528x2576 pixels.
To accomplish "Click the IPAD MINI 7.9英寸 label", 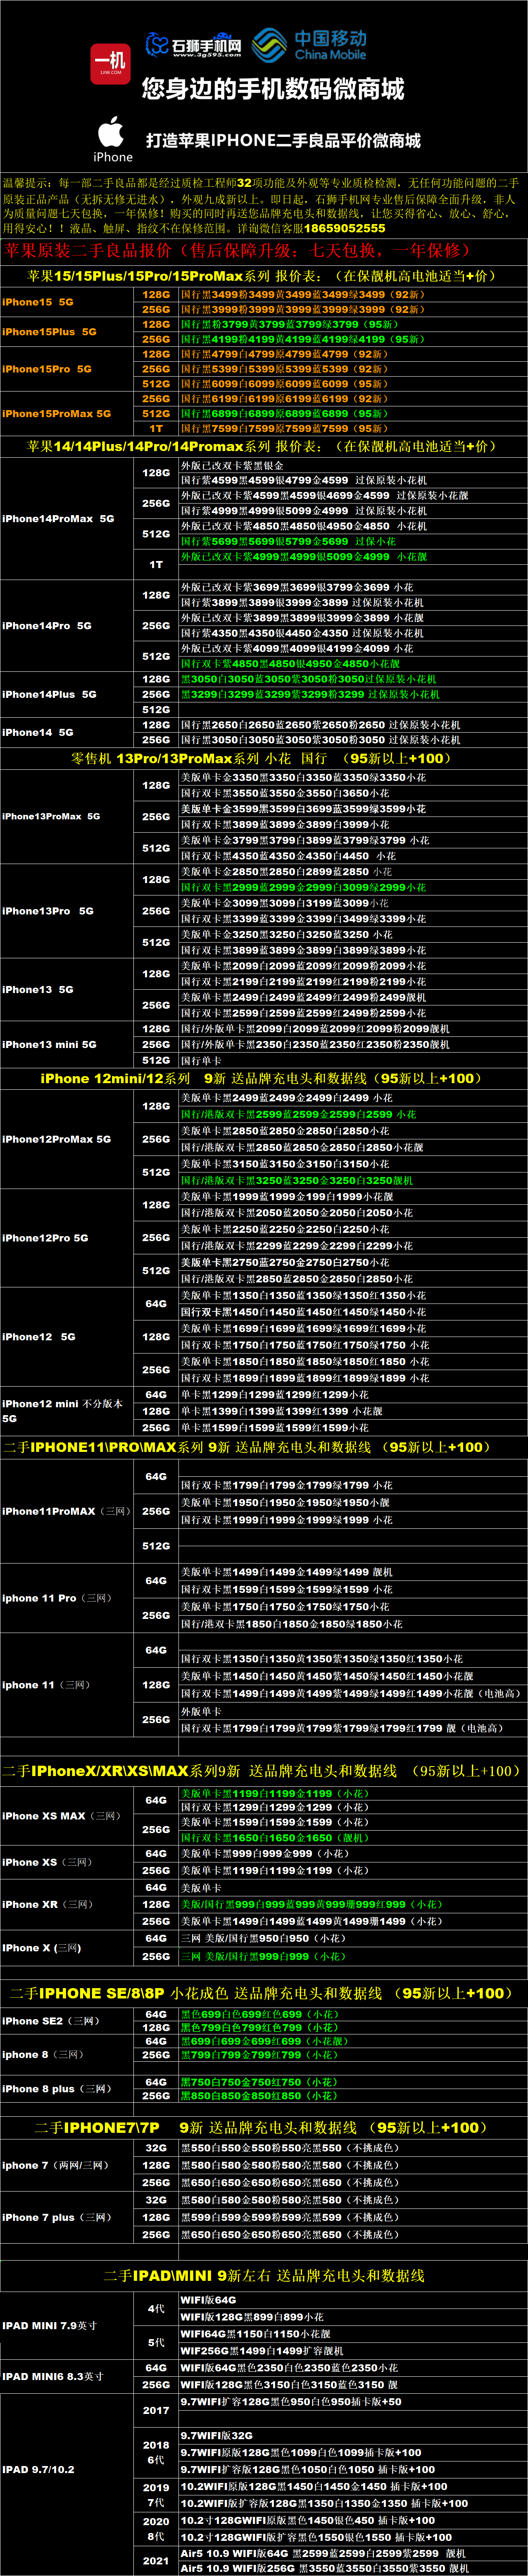I will (49, 2326).
